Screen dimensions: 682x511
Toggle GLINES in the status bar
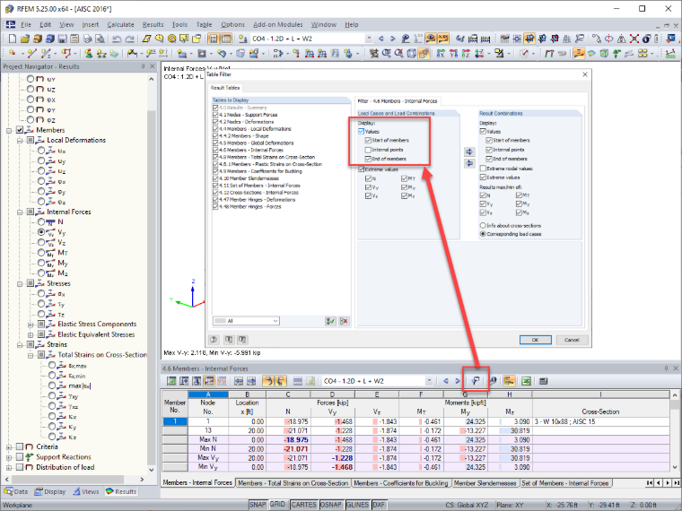[x=357, y=505]
